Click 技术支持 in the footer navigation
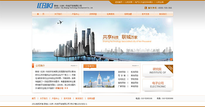 pyautogui.click(x=67, y=99)
